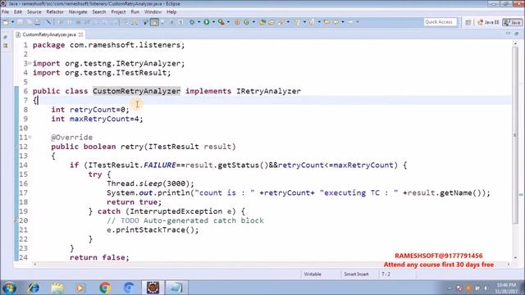525x295 pixels.
Task: Expand the Back history dropdown arrow
Action: coord(343,22)
